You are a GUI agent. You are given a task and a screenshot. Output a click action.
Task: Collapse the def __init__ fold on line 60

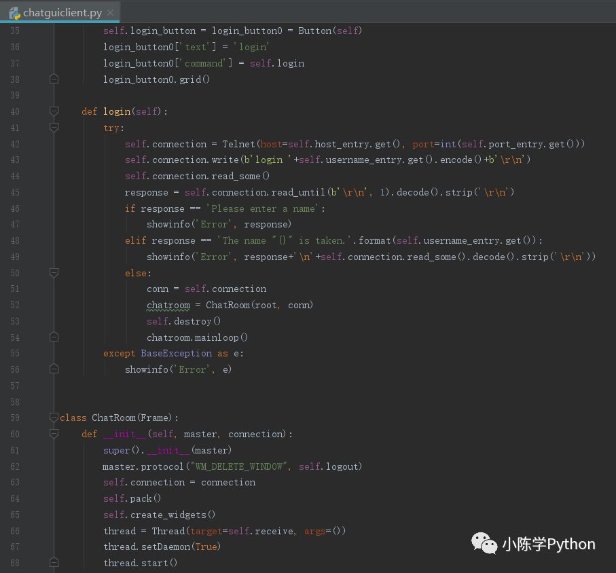[54, 434]
